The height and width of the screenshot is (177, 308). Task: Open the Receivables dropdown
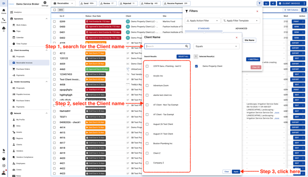[x=63, y=3]
